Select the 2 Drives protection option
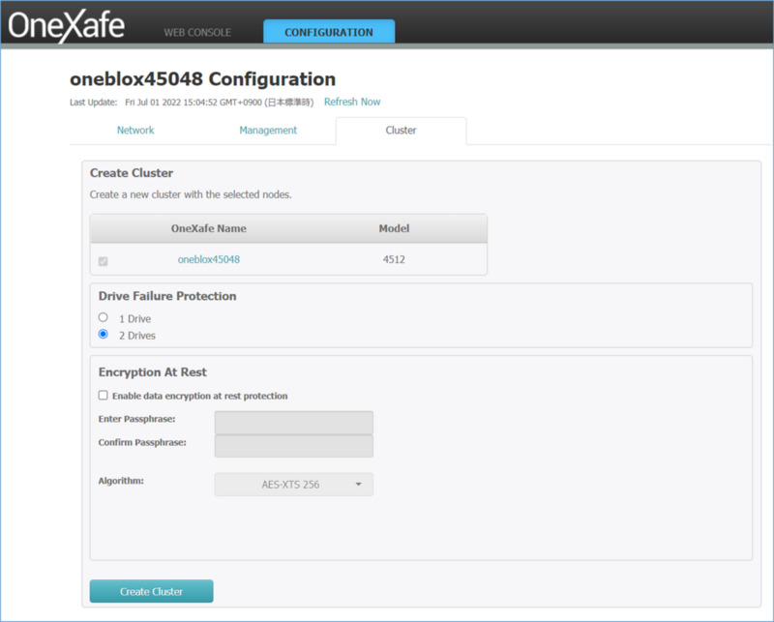This screenshot has height=622, width=774. [x=104, y=335]
